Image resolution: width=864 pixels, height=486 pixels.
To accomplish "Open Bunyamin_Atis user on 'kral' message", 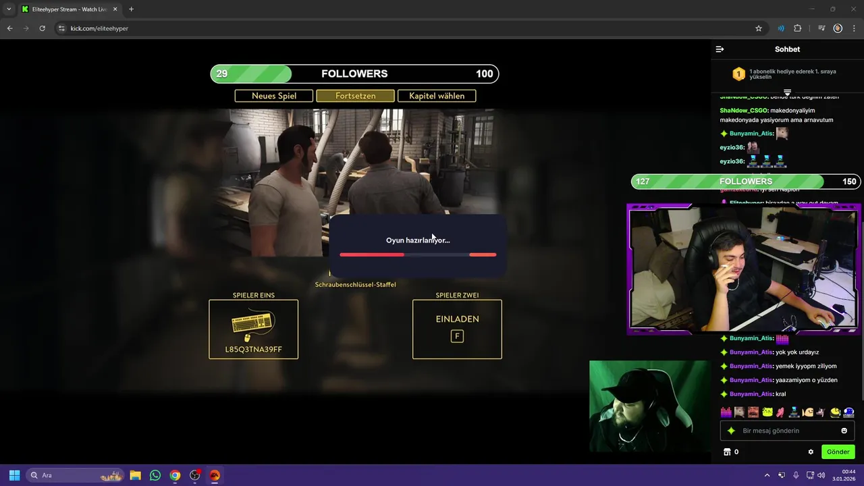I will (x=751, y=394).
